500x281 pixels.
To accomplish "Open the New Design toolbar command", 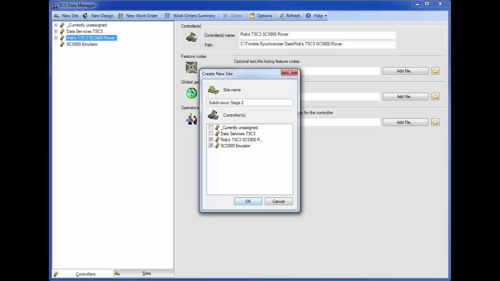I will point(98,16).
